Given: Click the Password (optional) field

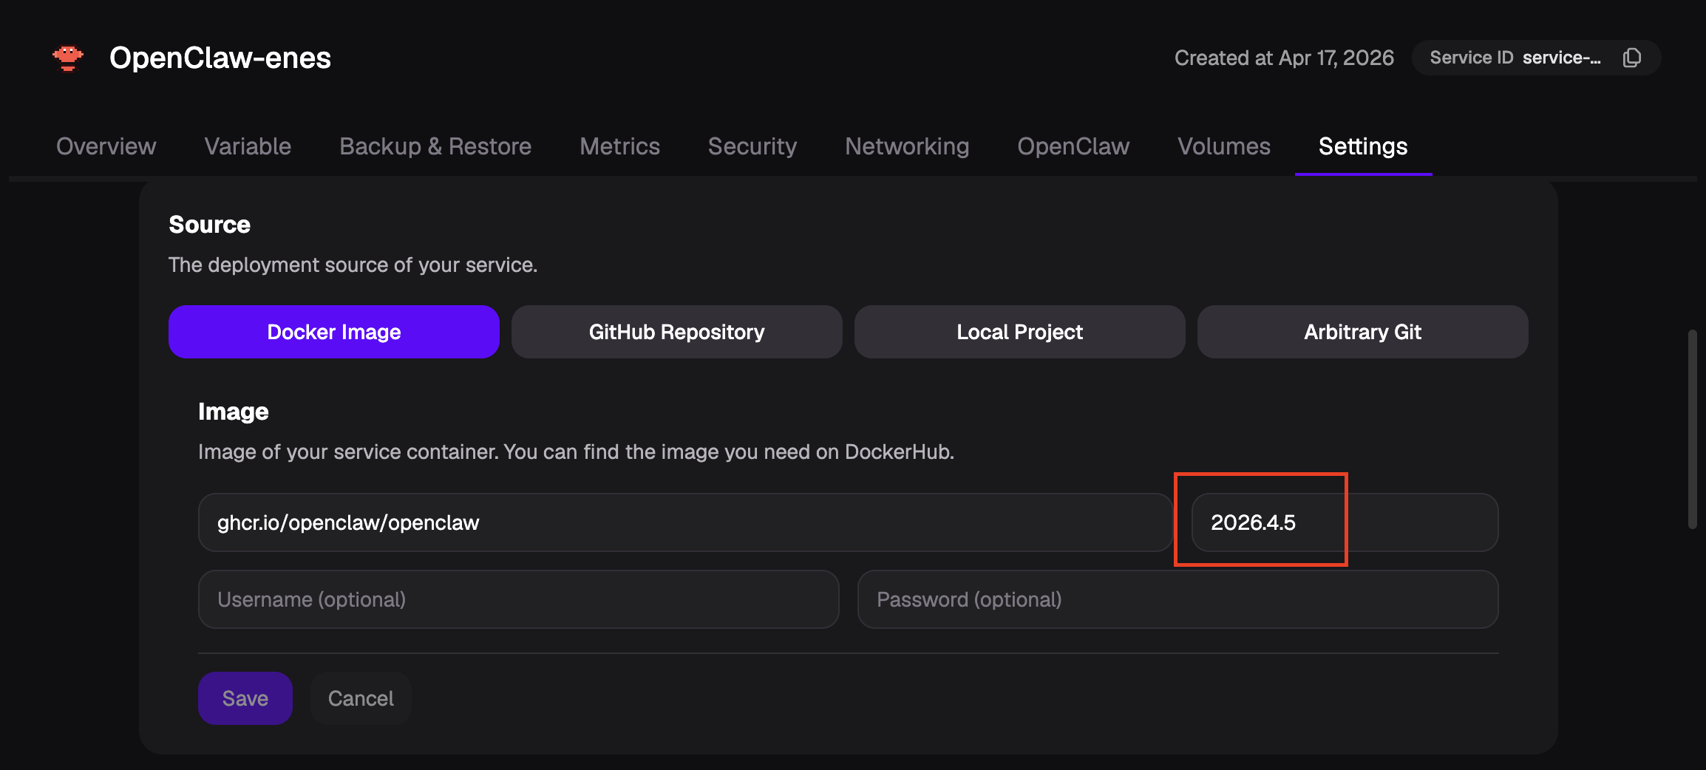Looking at the screenshot, I should pyautogui.click(x=1178, y=599).
